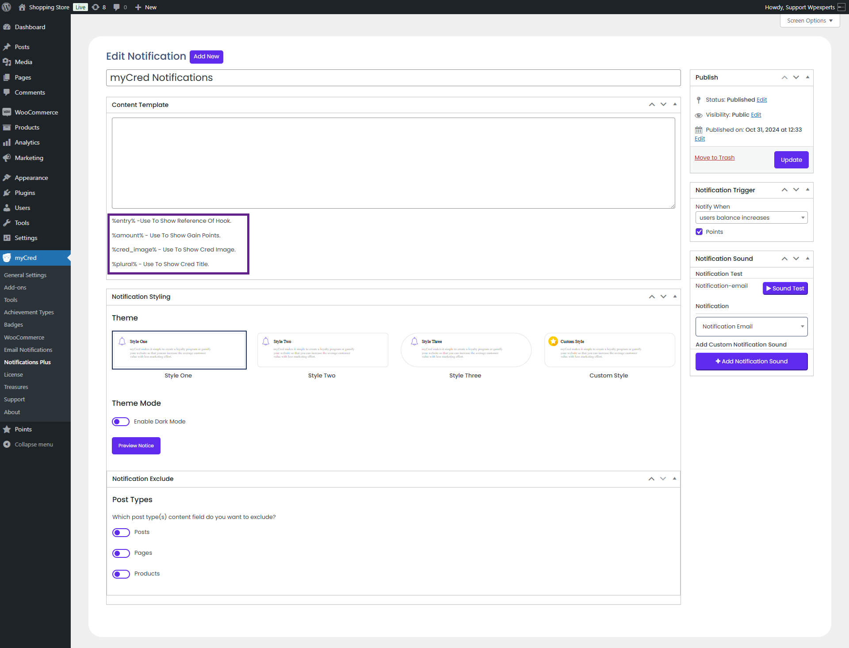Open the Notification Email sound dropdown
The image size is (849, 648).
click(751, 326)
